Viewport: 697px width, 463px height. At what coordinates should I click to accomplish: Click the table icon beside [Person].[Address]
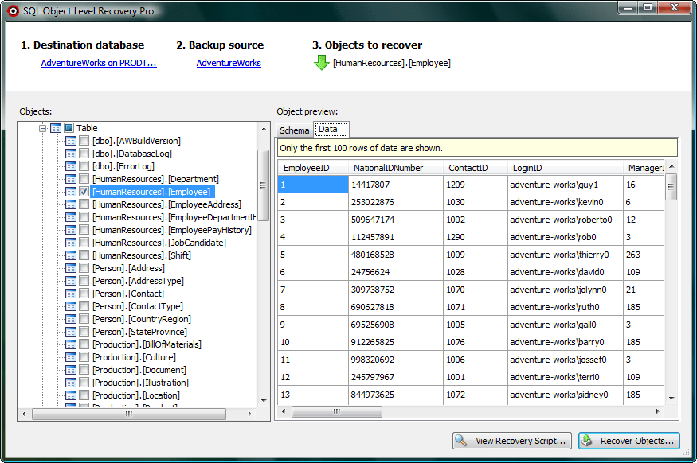(x=71, y=268)
